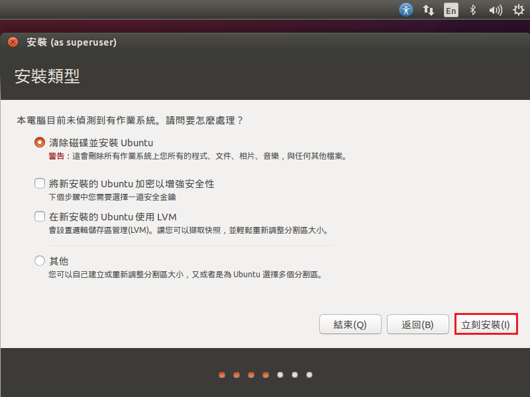Open the volume speaker indicator
This screenshot has width=530, height=397.
496,10
